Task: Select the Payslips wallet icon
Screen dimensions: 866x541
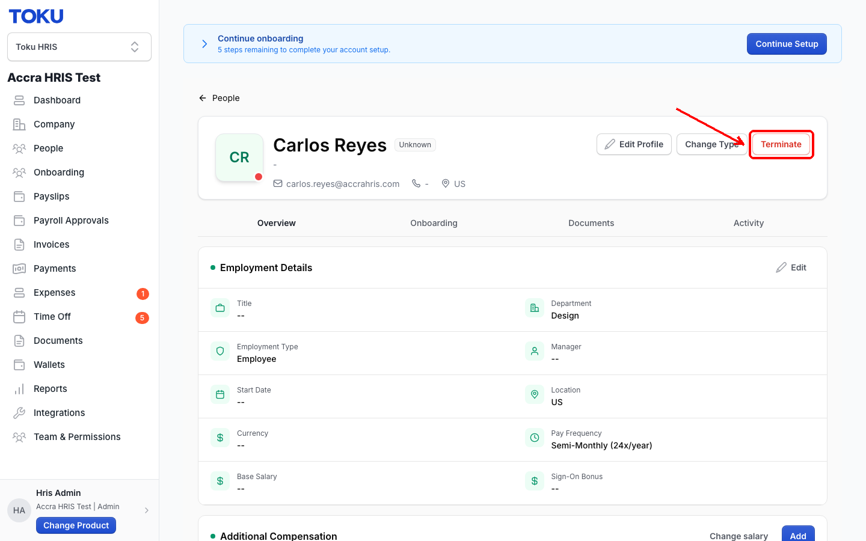Action: (x=19, y=197)
